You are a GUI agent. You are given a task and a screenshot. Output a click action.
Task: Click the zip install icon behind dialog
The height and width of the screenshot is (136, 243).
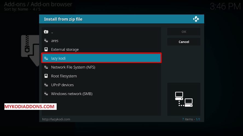[x=30, y=51]
